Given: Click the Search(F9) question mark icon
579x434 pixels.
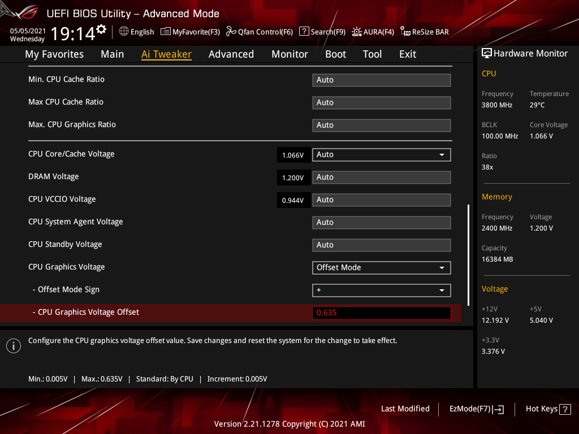Looking at the screenshot, I should 304,32.
